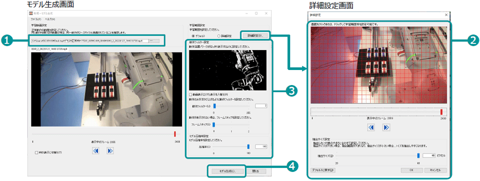Viewport: 480px width, 181px height.
Task: Step back a frame in model generation window
Action: coord(96,150)
